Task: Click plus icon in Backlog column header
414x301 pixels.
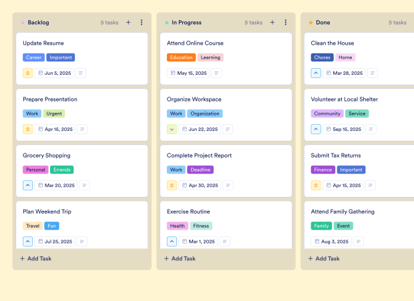Action: [x=128, y=23]
